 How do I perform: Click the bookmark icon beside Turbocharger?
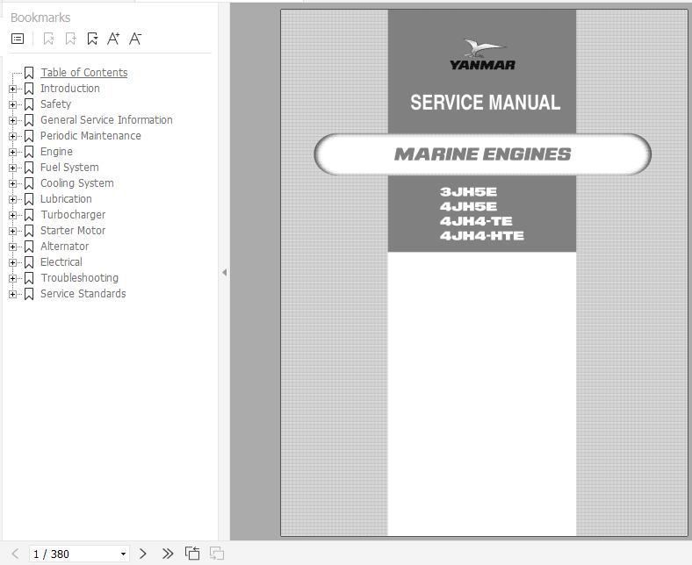[29, 215]
